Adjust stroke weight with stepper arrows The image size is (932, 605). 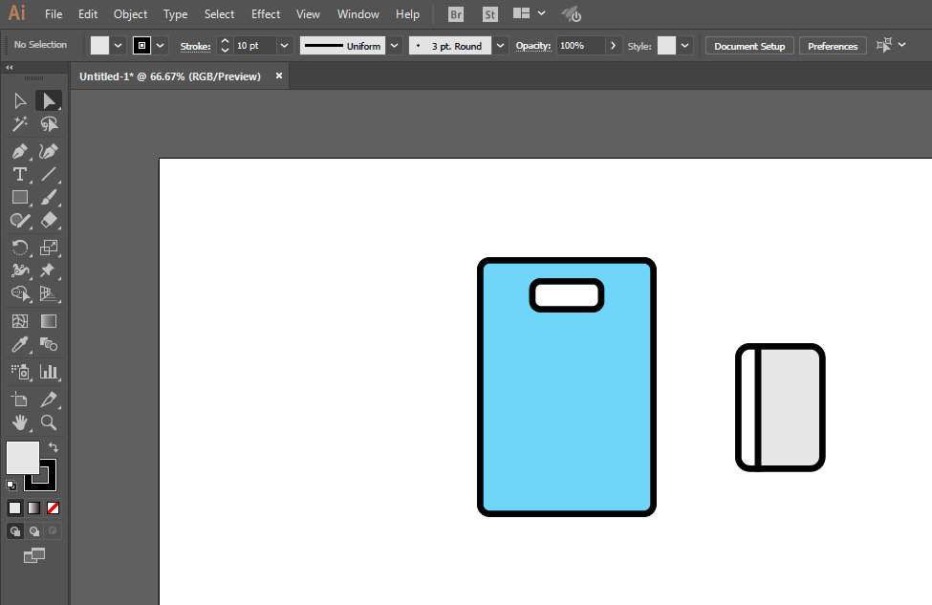[225, 46]
